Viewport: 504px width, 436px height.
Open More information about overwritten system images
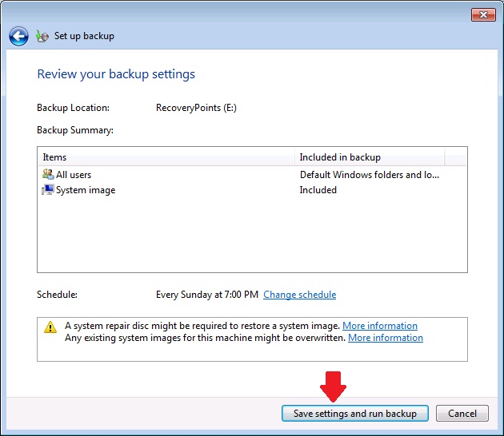click(x=385, y=338)
